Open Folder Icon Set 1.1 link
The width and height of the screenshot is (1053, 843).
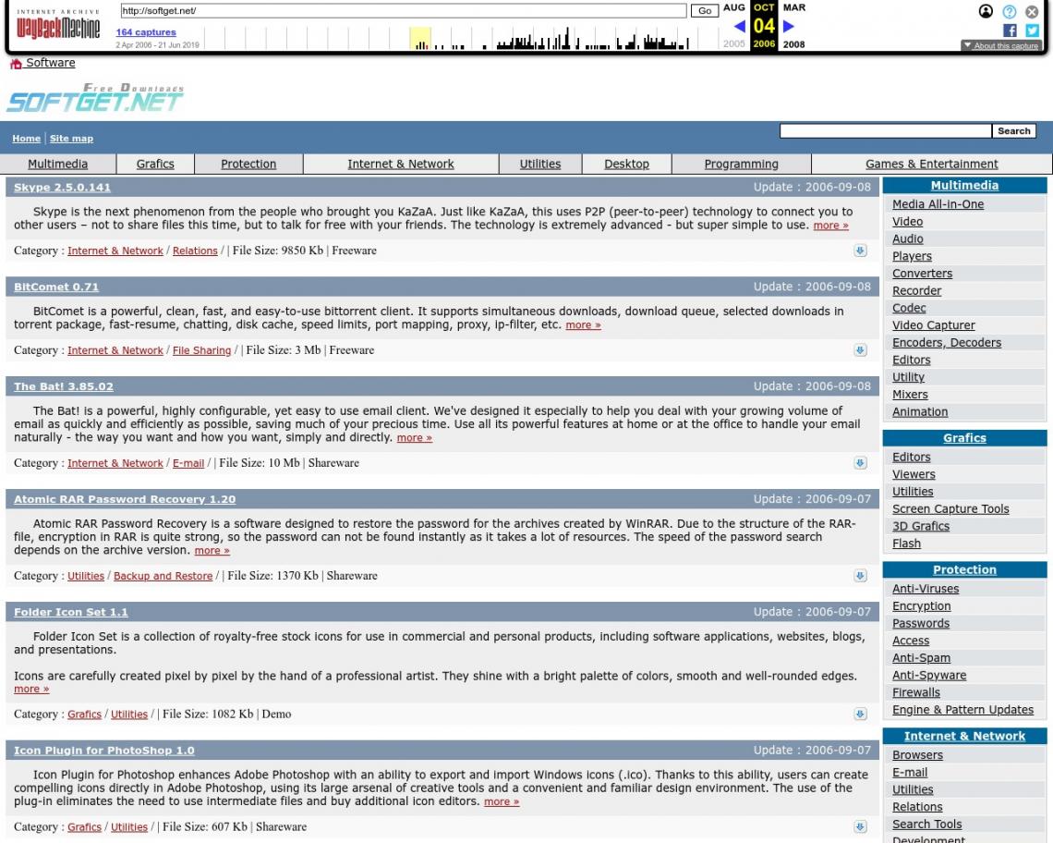[x=71, y=613]
